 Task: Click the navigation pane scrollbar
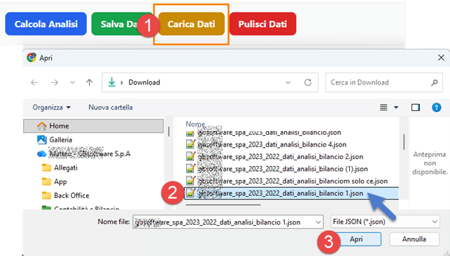(169, 132)
